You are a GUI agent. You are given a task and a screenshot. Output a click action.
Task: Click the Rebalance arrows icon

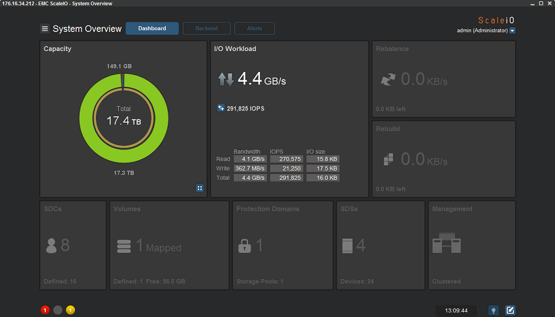(388, 79)
